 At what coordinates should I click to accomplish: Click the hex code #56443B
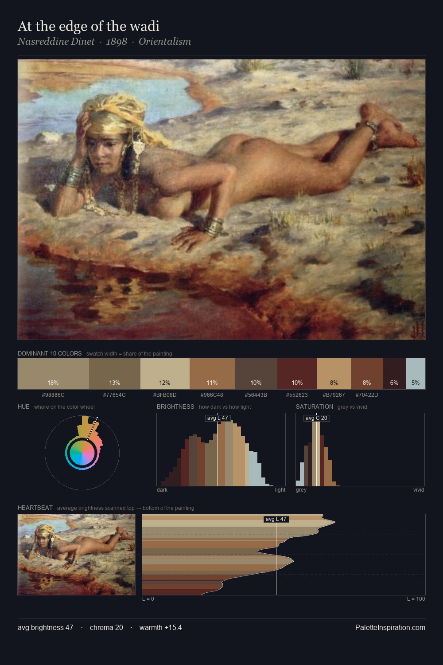click(x=256, y=395)
